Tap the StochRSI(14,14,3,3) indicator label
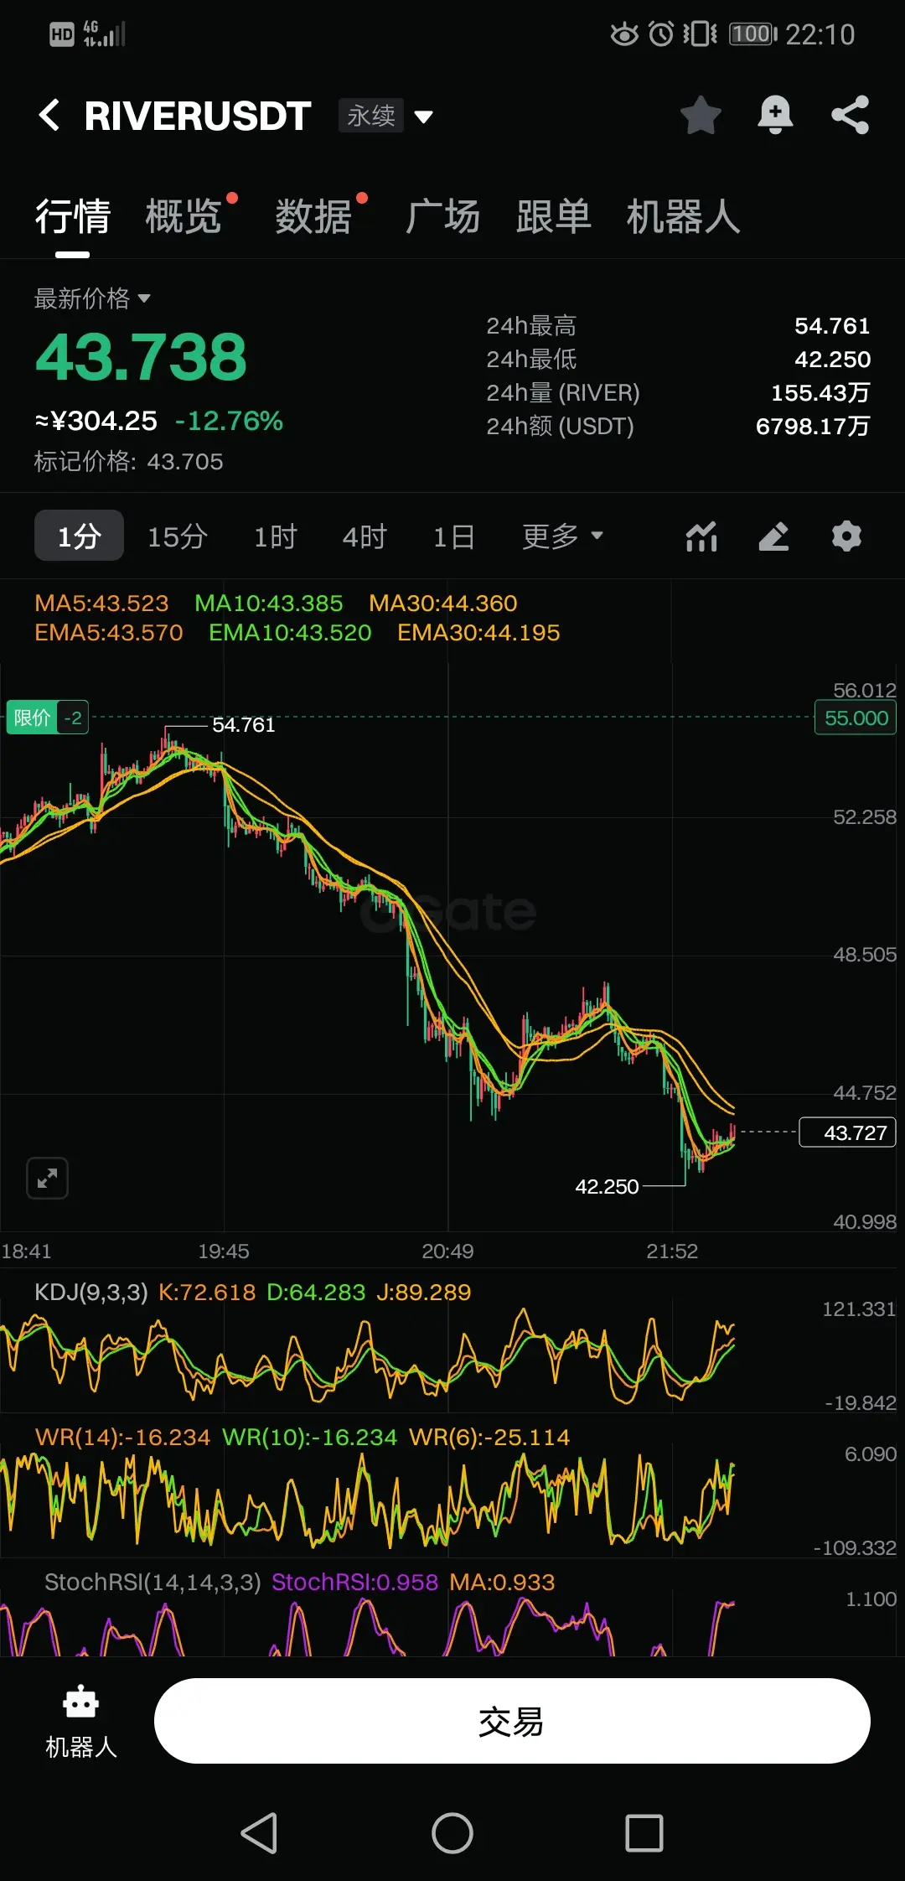905x1881 pixels. click(x=153, y=1583)
